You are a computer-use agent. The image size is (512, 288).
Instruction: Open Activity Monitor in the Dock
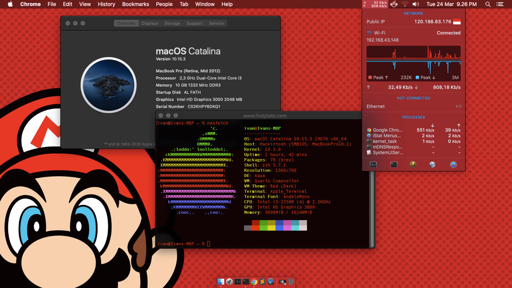[238, 282]
